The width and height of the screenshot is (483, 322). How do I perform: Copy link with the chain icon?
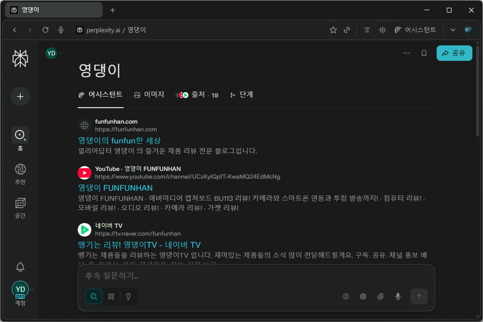coord(347,30)
